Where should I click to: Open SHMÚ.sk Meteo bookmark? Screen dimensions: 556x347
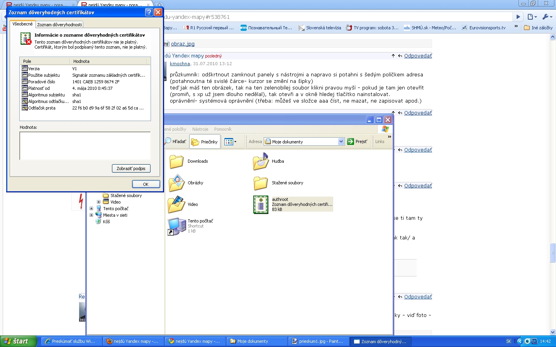430,28
